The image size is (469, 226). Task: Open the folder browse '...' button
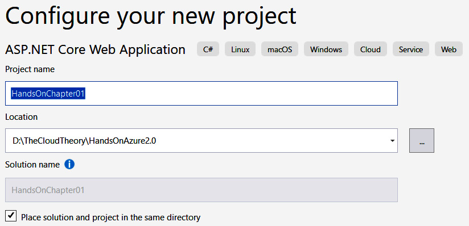pyautogui.click(x=422, y=141)
